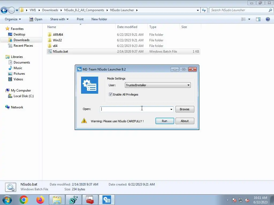
Task: Open the address bar history dropdown
Action: (x=198, y=10)
